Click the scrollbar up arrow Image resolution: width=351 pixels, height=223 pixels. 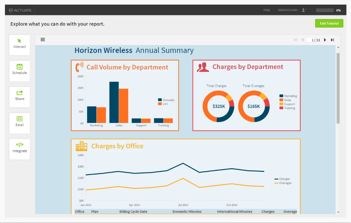pos(338,47)
